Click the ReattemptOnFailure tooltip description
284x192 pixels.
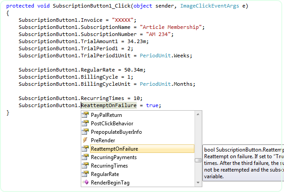(243, 163)
